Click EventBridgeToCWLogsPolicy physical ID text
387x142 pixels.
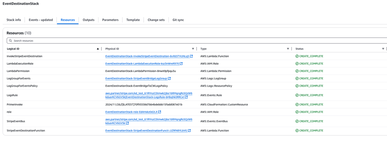click(137, 86)
